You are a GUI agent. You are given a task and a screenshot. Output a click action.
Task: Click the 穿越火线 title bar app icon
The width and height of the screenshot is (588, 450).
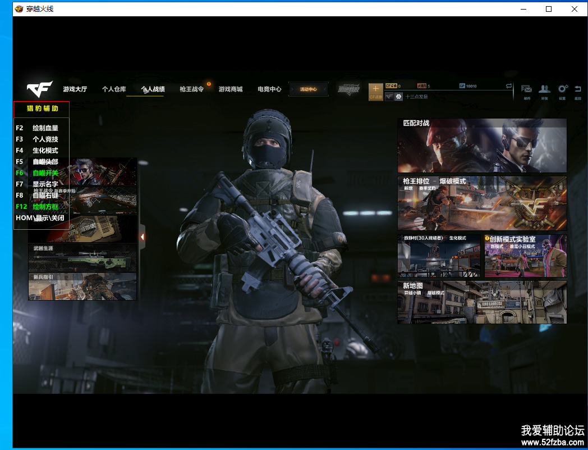point(19,8)
